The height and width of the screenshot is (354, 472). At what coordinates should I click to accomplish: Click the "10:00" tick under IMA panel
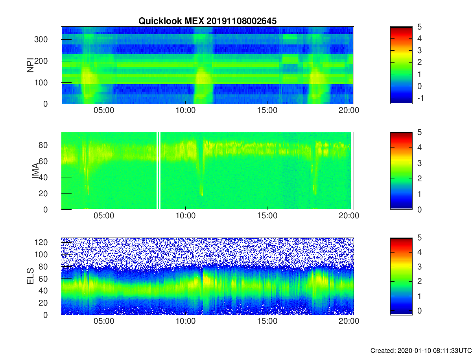pyautogui.click(x=185, y=216)
